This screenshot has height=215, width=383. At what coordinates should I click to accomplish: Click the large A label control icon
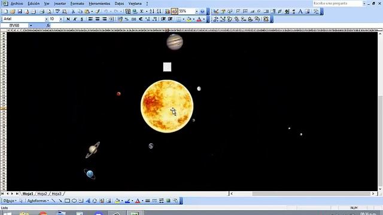click(x=300, y=11)
